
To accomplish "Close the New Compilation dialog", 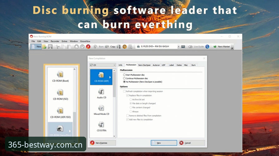I will click(x=204, y=58).
